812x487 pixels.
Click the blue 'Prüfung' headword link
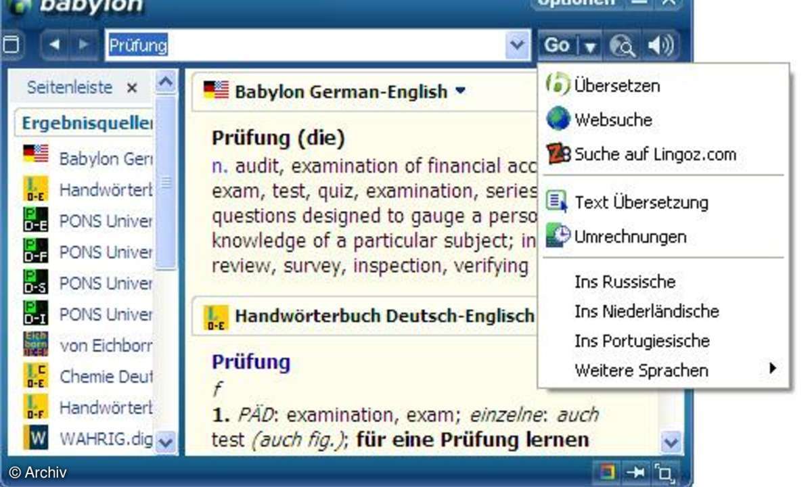(x=251, y=362)
